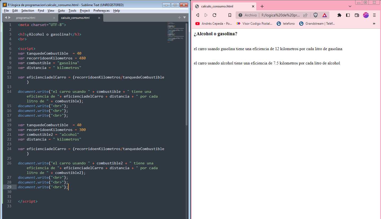
Task: Click the gasolina efficiency sentence in page
Action: 268,49
